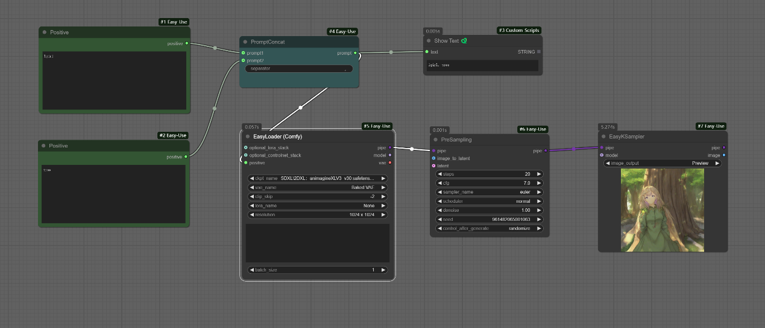Click the image output socket on EasyKSampler

(x=724, y=155)
